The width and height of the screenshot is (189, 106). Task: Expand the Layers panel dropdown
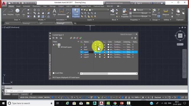tap(90, 20)
